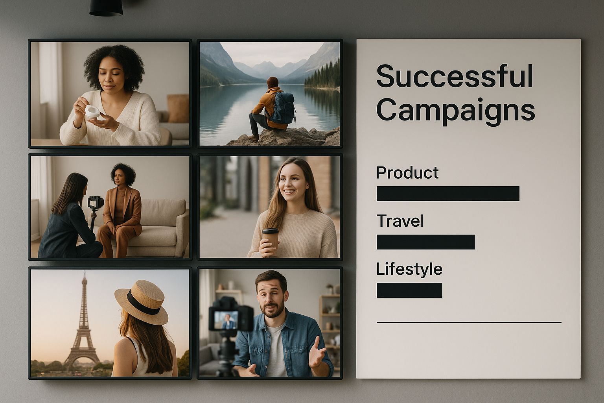Screen dimensions: 604x403
Task: Click the Travel progress bar
Action: [x=426, y=242]
